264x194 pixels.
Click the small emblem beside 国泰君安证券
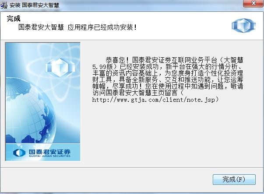[19, 153]
